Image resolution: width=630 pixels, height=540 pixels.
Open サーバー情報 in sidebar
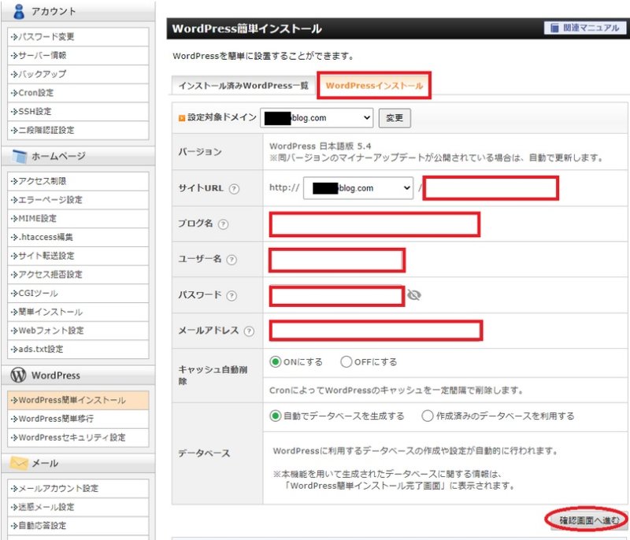point(78,55)
